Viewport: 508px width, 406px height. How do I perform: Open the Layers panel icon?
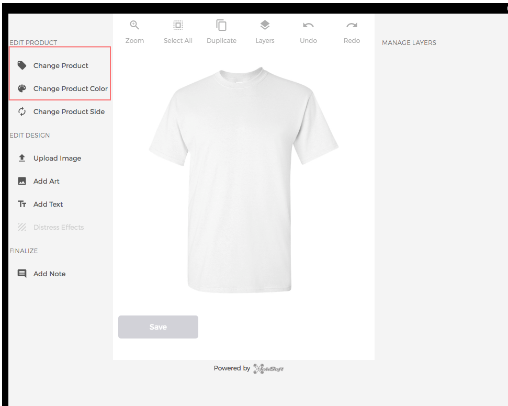pos(265,25)
